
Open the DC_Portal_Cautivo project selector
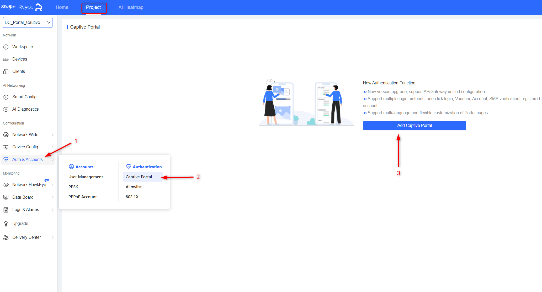tap(27, 22)
